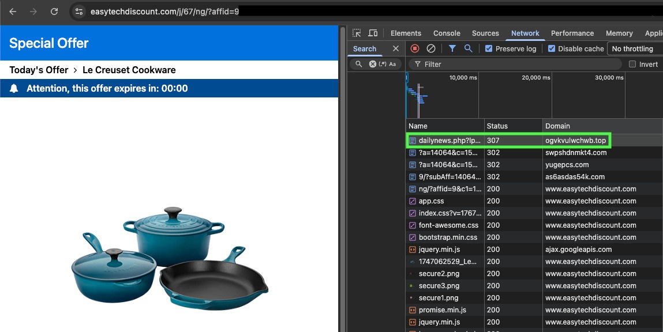Switch to the Console tab
Screen dimensions: 663x332
pyautogui.click(x=447, y=33)
